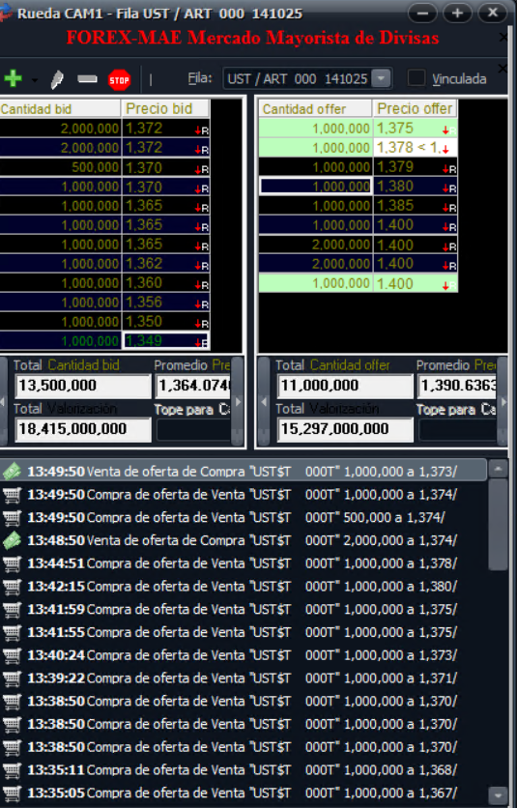Click the red arrow icon on offer 1,385

pyautogui.click(x=445, y=208)
